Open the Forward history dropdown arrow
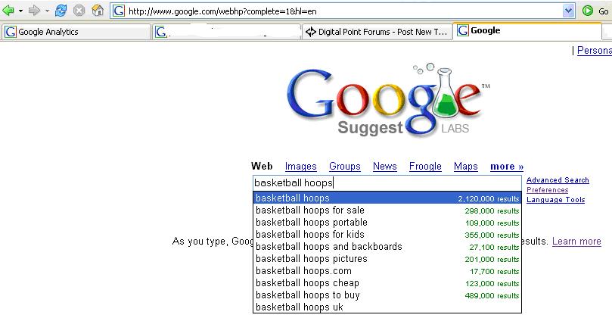The height and width of the screenshot is (318, 612). [x=47, y=11]
